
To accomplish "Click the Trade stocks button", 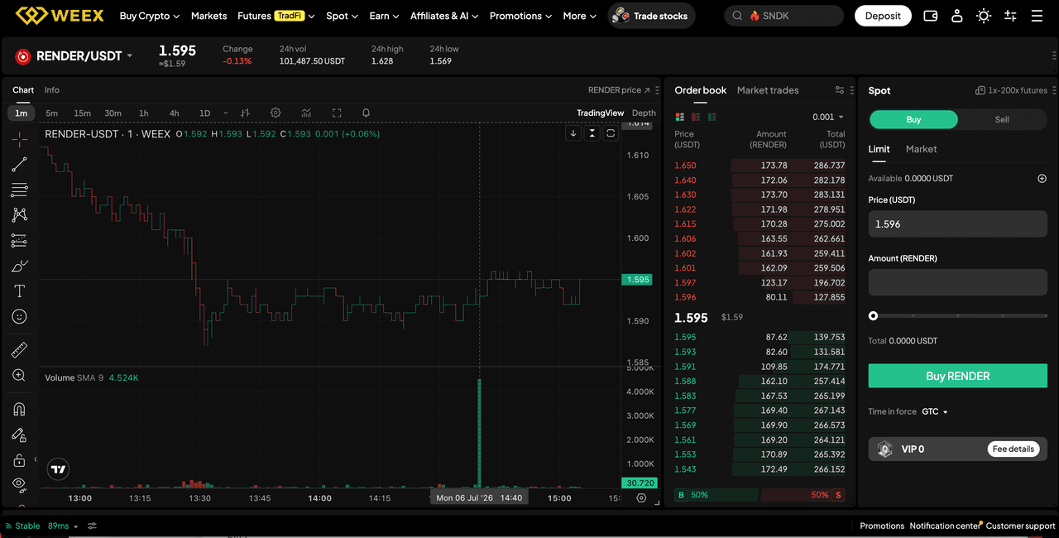I will 652,16.
